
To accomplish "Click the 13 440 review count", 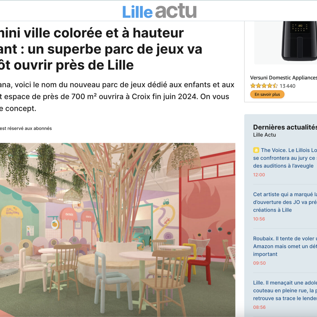I will (x=287, y=86).
